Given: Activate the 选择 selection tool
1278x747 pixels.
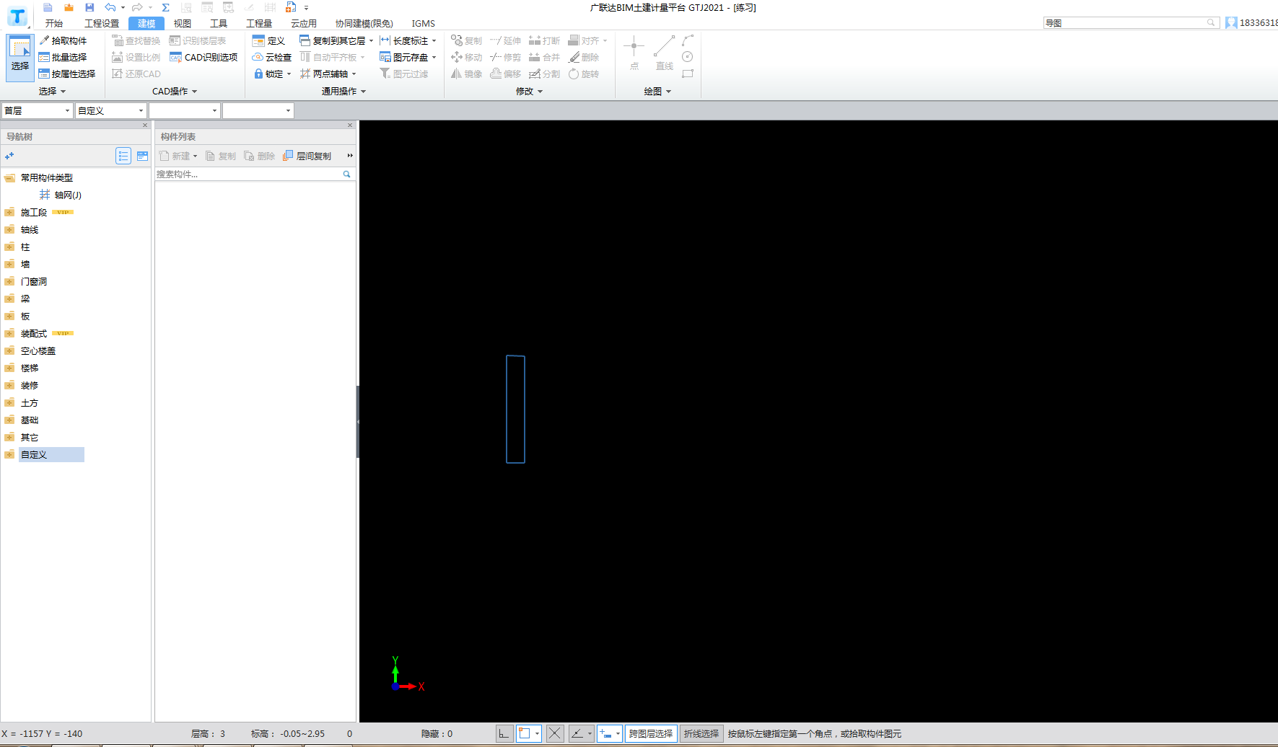Looking at the screenshot, I should coord(19,56).
